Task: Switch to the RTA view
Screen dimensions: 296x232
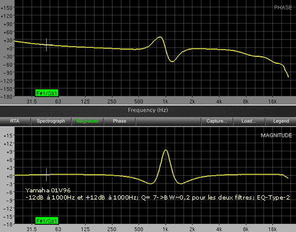Action: pyautogui.click(x=15, y=121)
